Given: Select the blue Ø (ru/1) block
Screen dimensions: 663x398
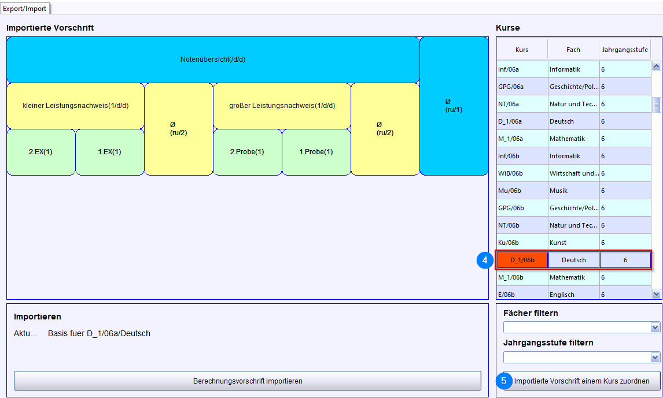Looking at the screenshot, I should pyautogui.click(x=454, y=106).
